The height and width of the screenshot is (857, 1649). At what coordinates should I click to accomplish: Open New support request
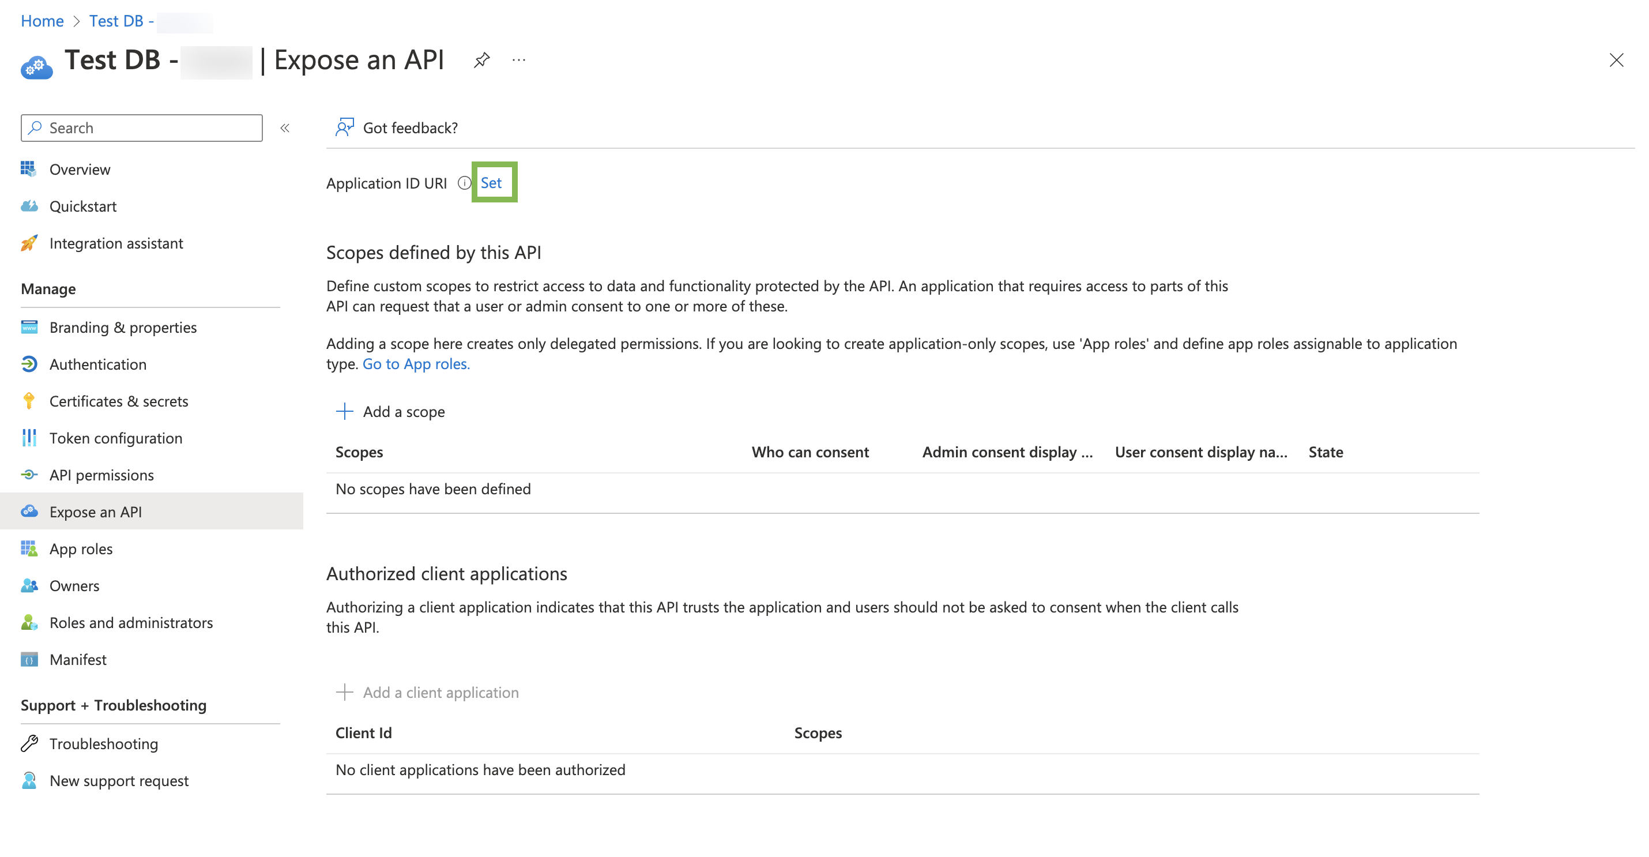[x=118, y=781]
